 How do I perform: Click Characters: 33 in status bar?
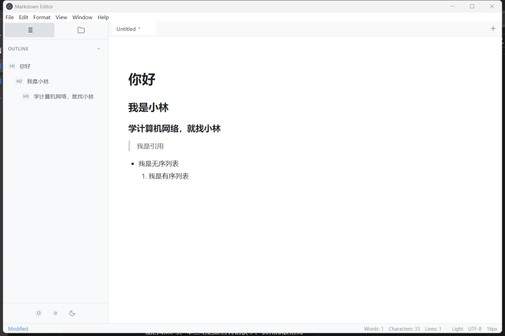point(404,329)
